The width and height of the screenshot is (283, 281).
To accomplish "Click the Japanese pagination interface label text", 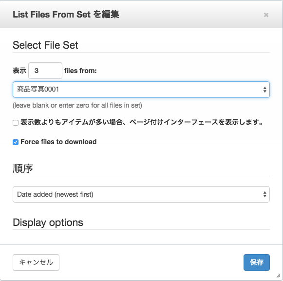I will 141,122.
